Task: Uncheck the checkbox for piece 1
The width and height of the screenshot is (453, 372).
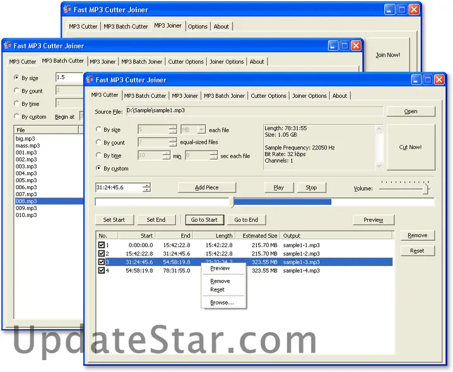Action: click(x=102, y=245)
